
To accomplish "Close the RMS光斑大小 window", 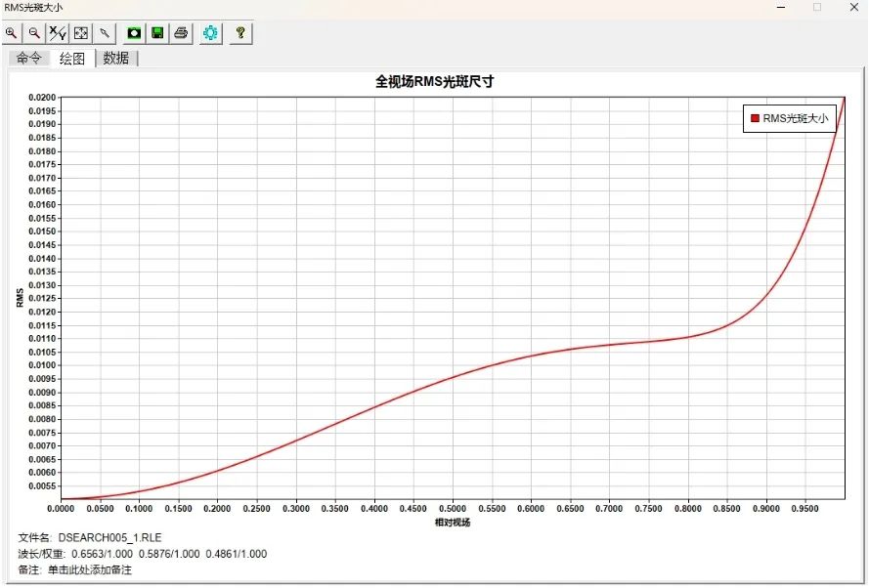I will tap(854, 7).
